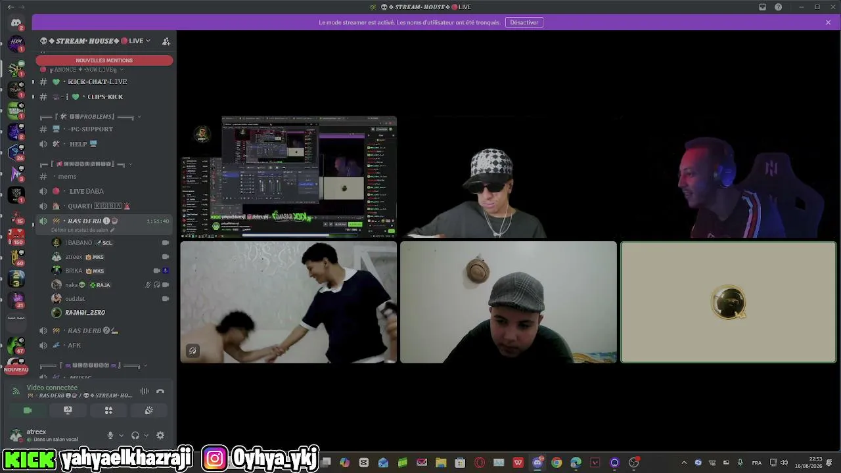Open headphone output options arrow
841x473 pixels.
(146, 436)
